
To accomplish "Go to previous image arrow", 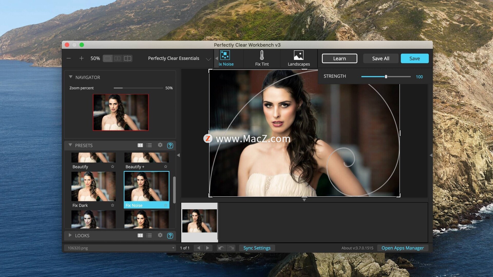I will tap(198, 248).
